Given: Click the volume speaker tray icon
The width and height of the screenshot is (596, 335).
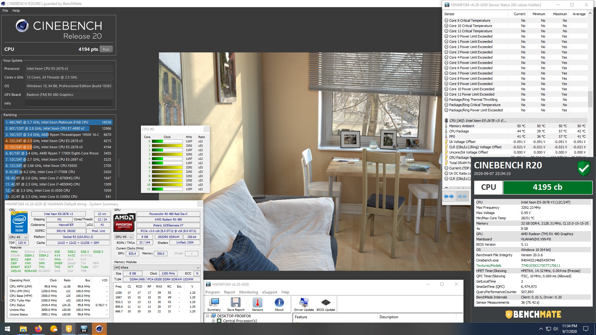Looking at the screenshot, I should click(x=556, y=329).
